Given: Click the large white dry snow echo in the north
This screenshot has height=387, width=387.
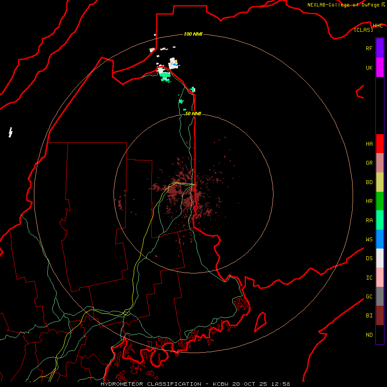Looking at the screenshot, I should (x=173, y=64).
